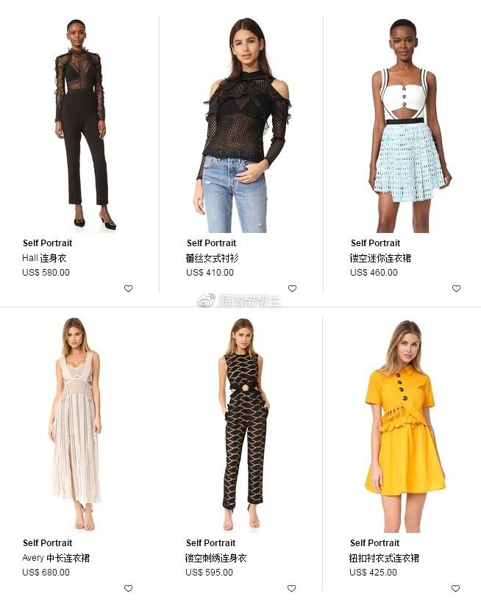Save 镂空刺绣连身衣 using its heart icon
This screenshot has height=602, width=481.
point(291,588)
